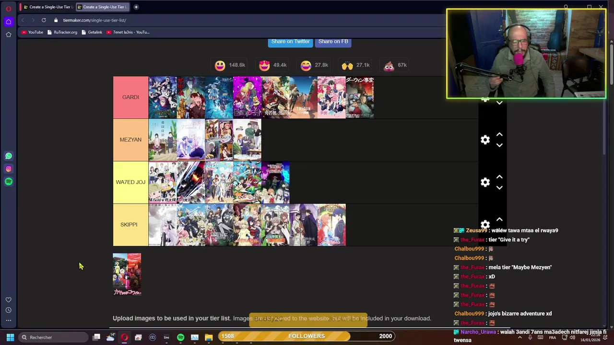614x345 pixels.
Task: Open Windows Start menu
Action: (10, 337)
